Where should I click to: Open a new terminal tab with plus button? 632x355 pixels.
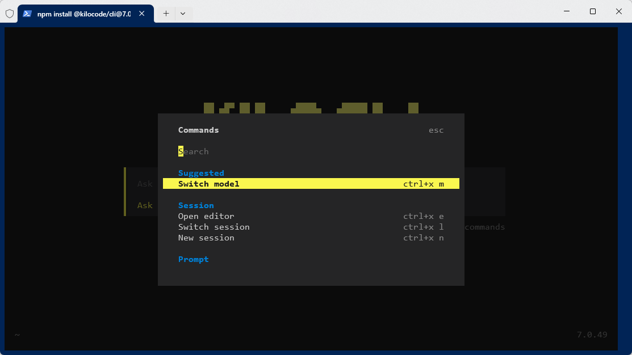[x=166, y=13]
